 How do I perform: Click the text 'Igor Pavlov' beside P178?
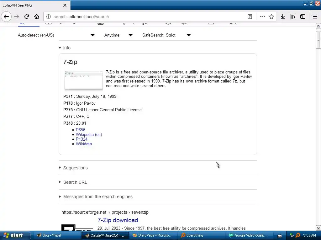click(86, 103)
